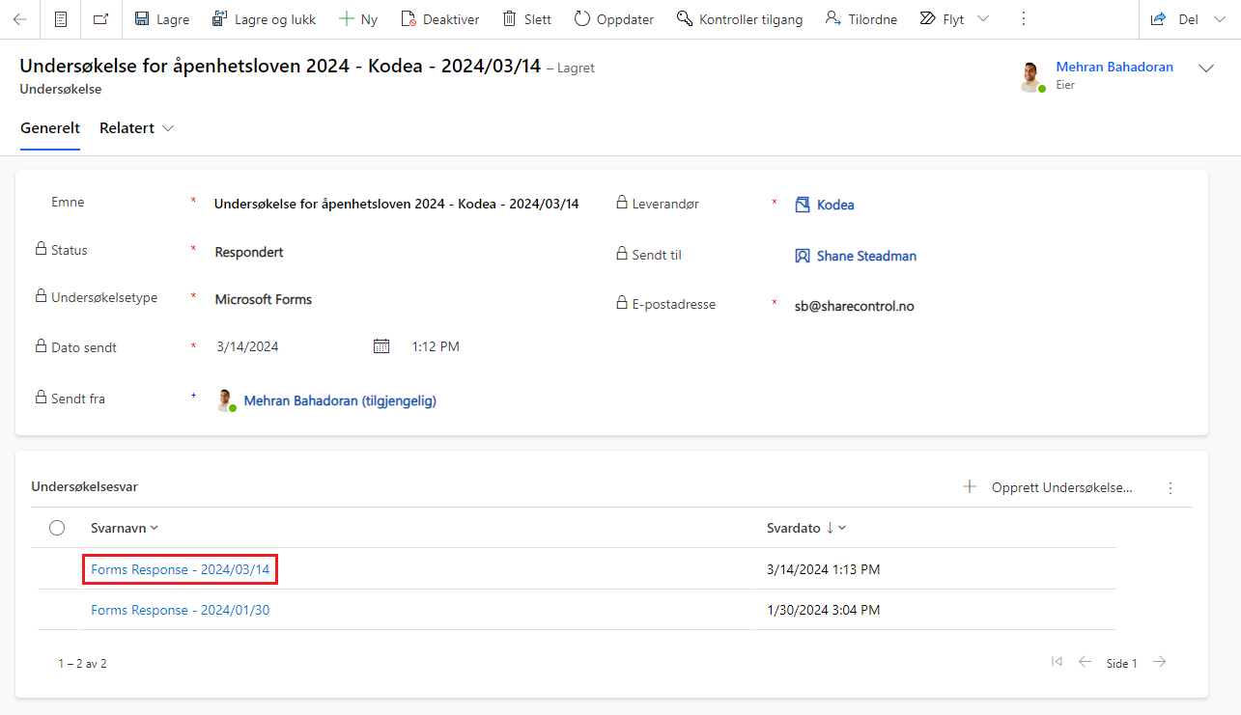Create new record with Ny
Screen dimensions: 1241x715
[x=358, y=19]
